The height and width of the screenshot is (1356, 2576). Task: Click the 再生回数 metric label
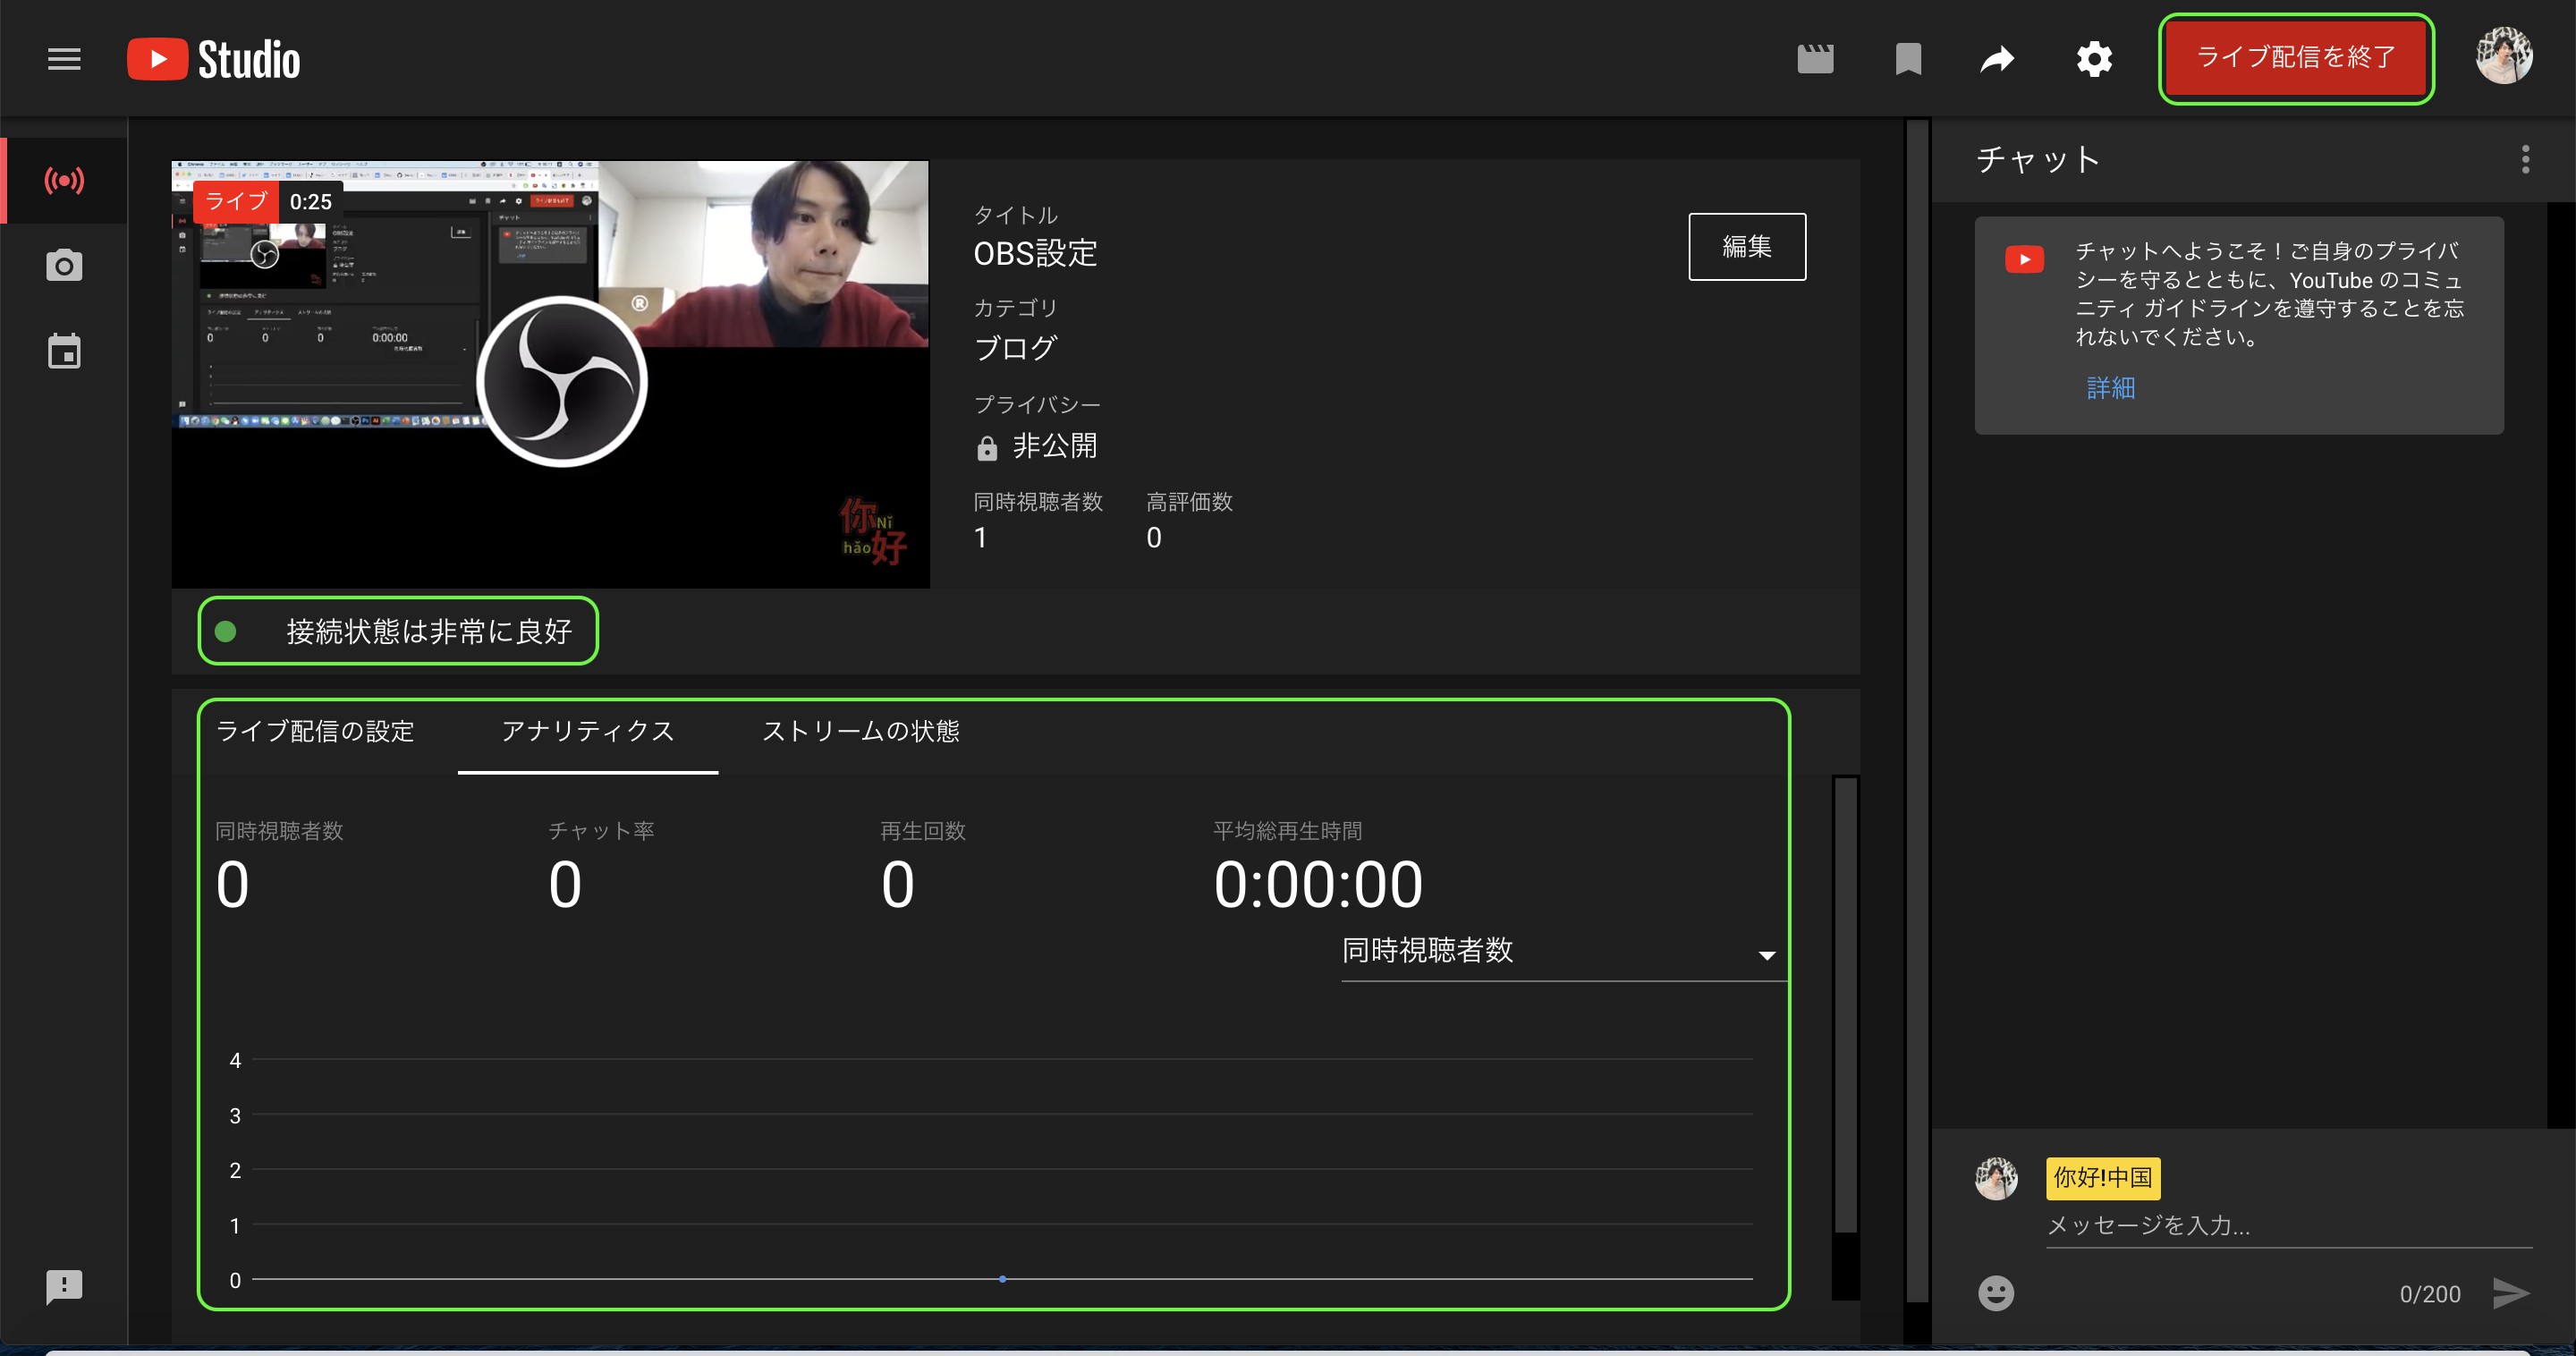[x=923, y=831]
